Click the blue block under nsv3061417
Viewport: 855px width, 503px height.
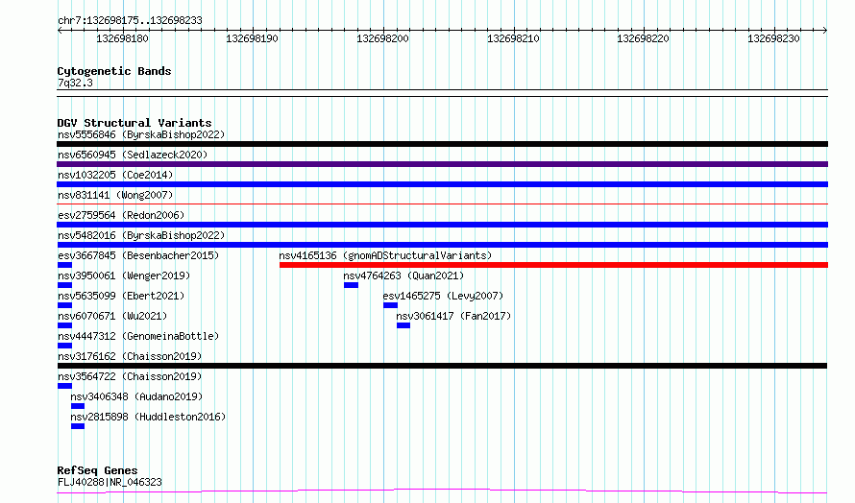tap(403, 325)
